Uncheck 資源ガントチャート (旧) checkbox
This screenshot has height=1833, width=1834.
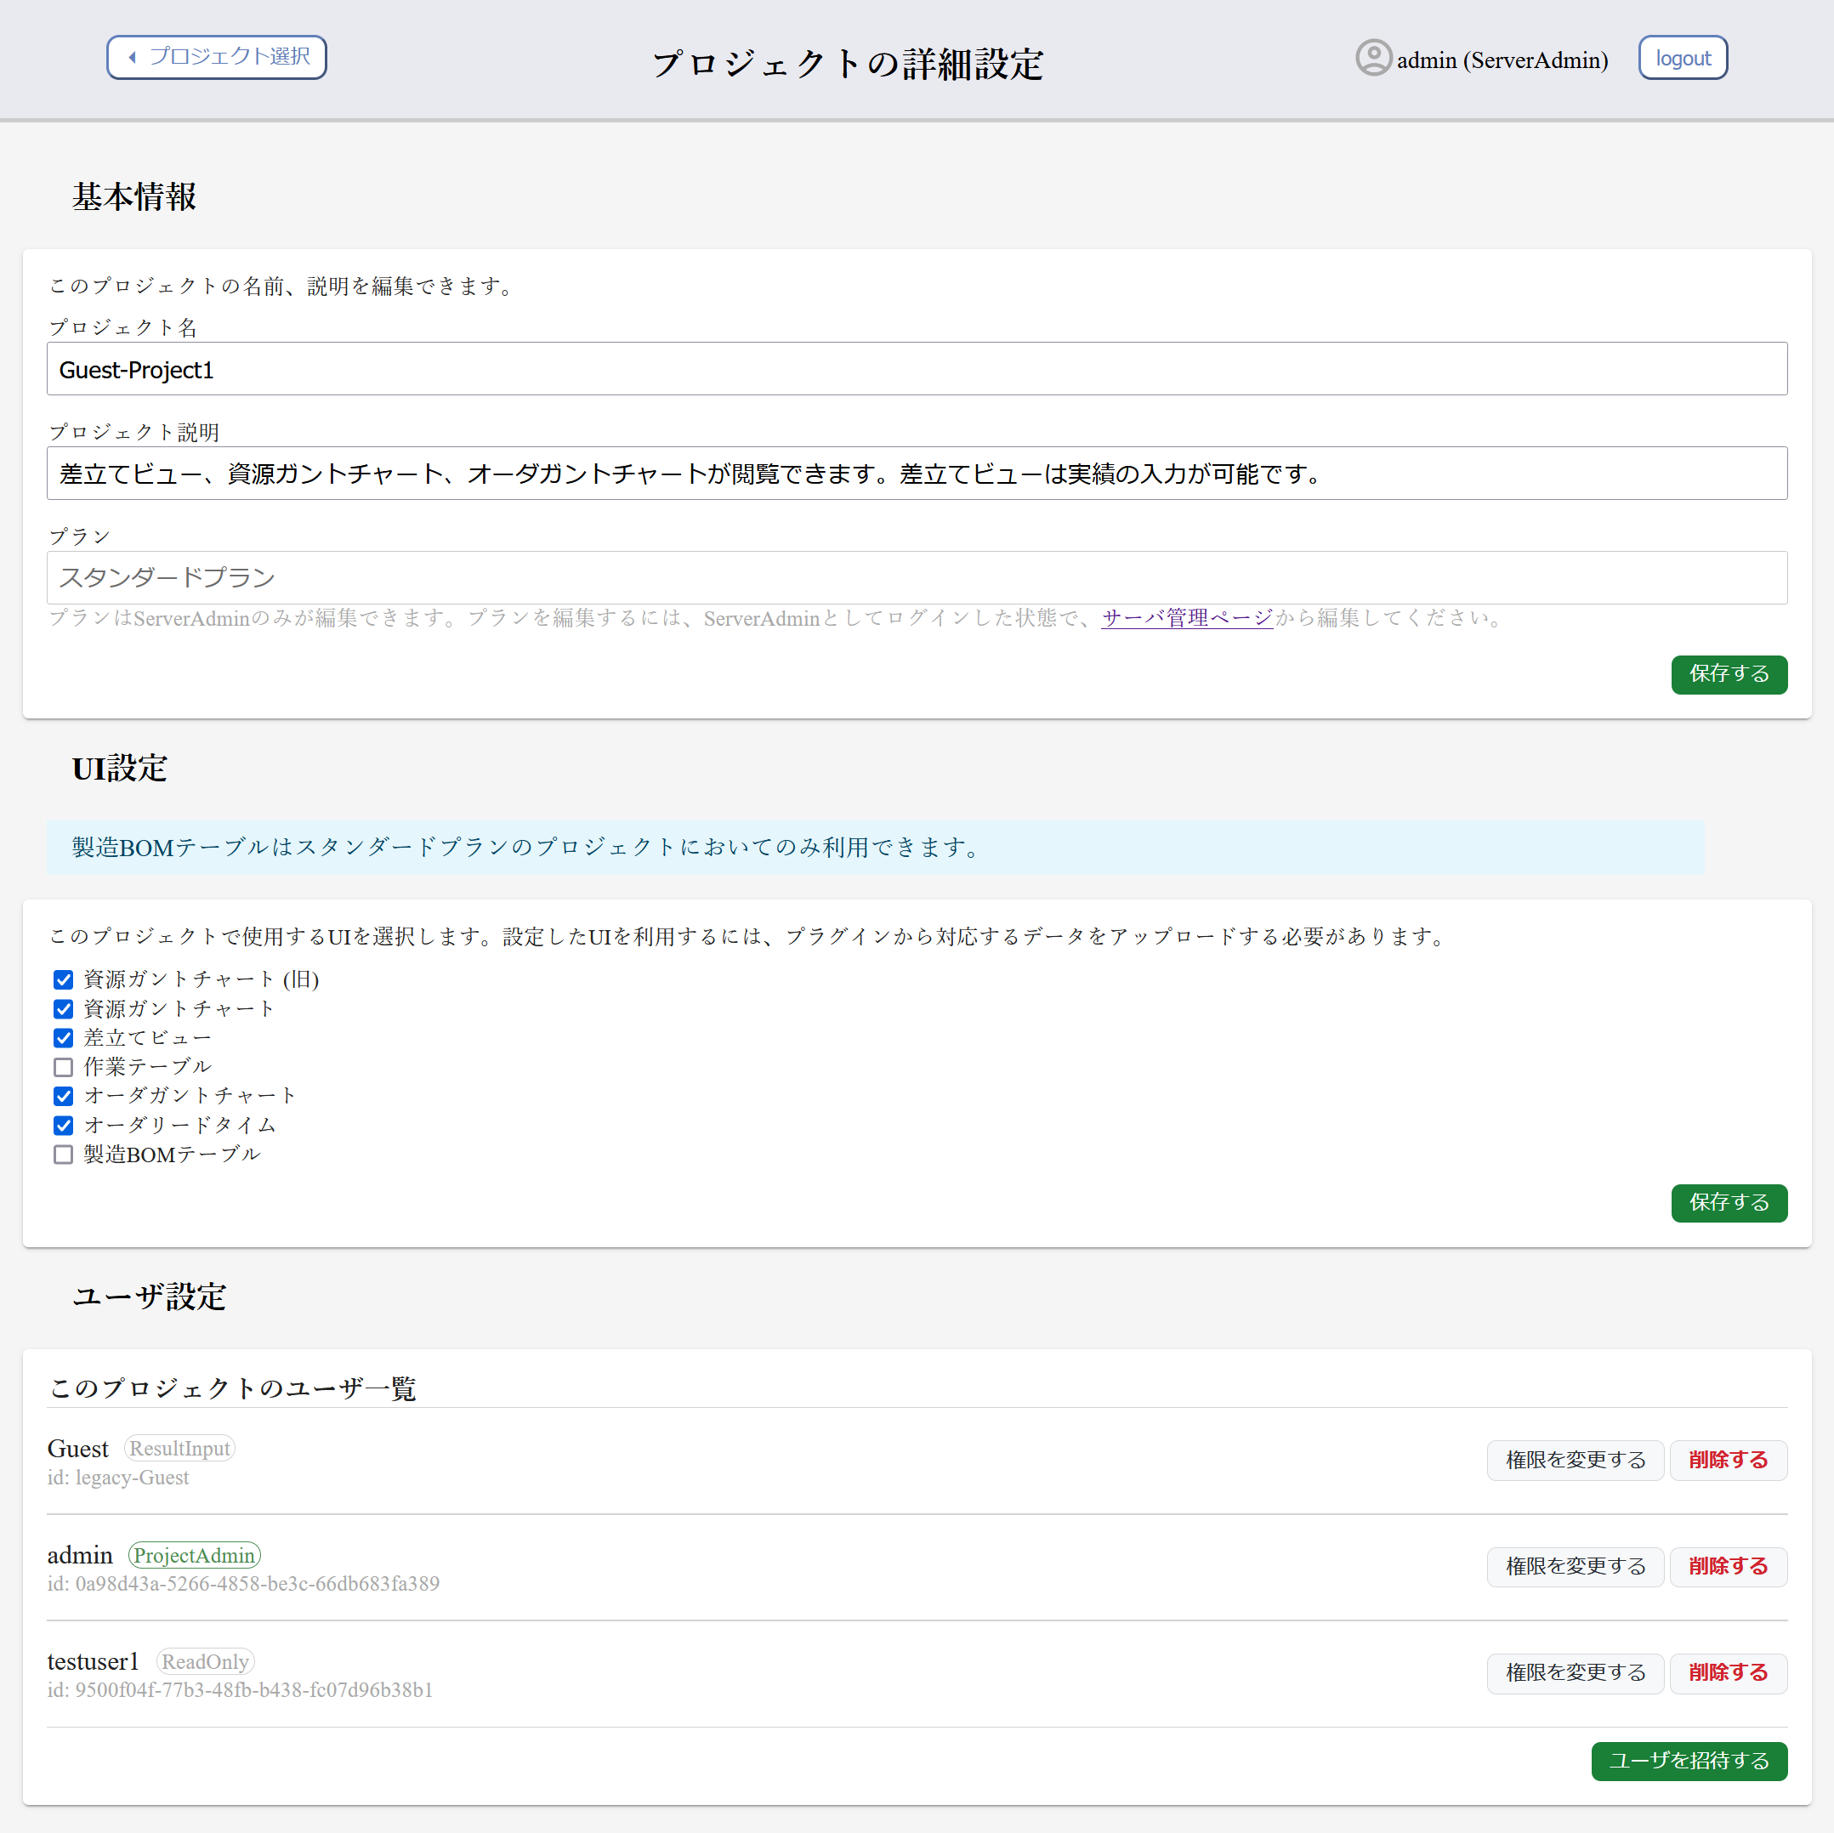click(x=64, y=979)
